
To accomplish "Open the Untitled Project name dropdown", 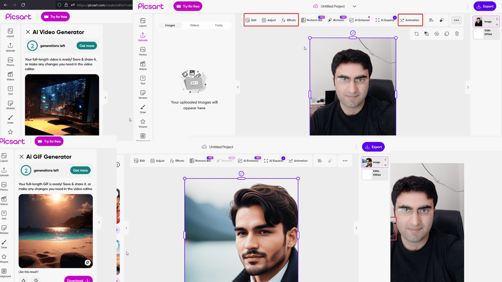I will 355,6.
